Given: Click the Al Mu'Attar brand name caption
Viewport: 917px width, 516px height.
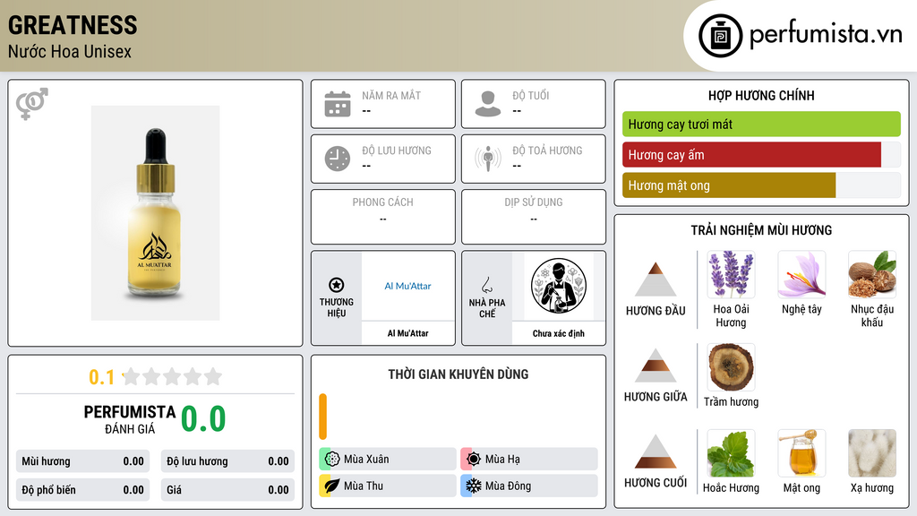Looking at the screenshot, I should tap(407, 333).
